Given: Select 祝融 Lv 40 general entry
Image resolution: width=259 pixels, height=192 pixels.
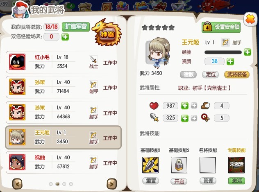Looking at the screenshot, I should tap(64, 163).
